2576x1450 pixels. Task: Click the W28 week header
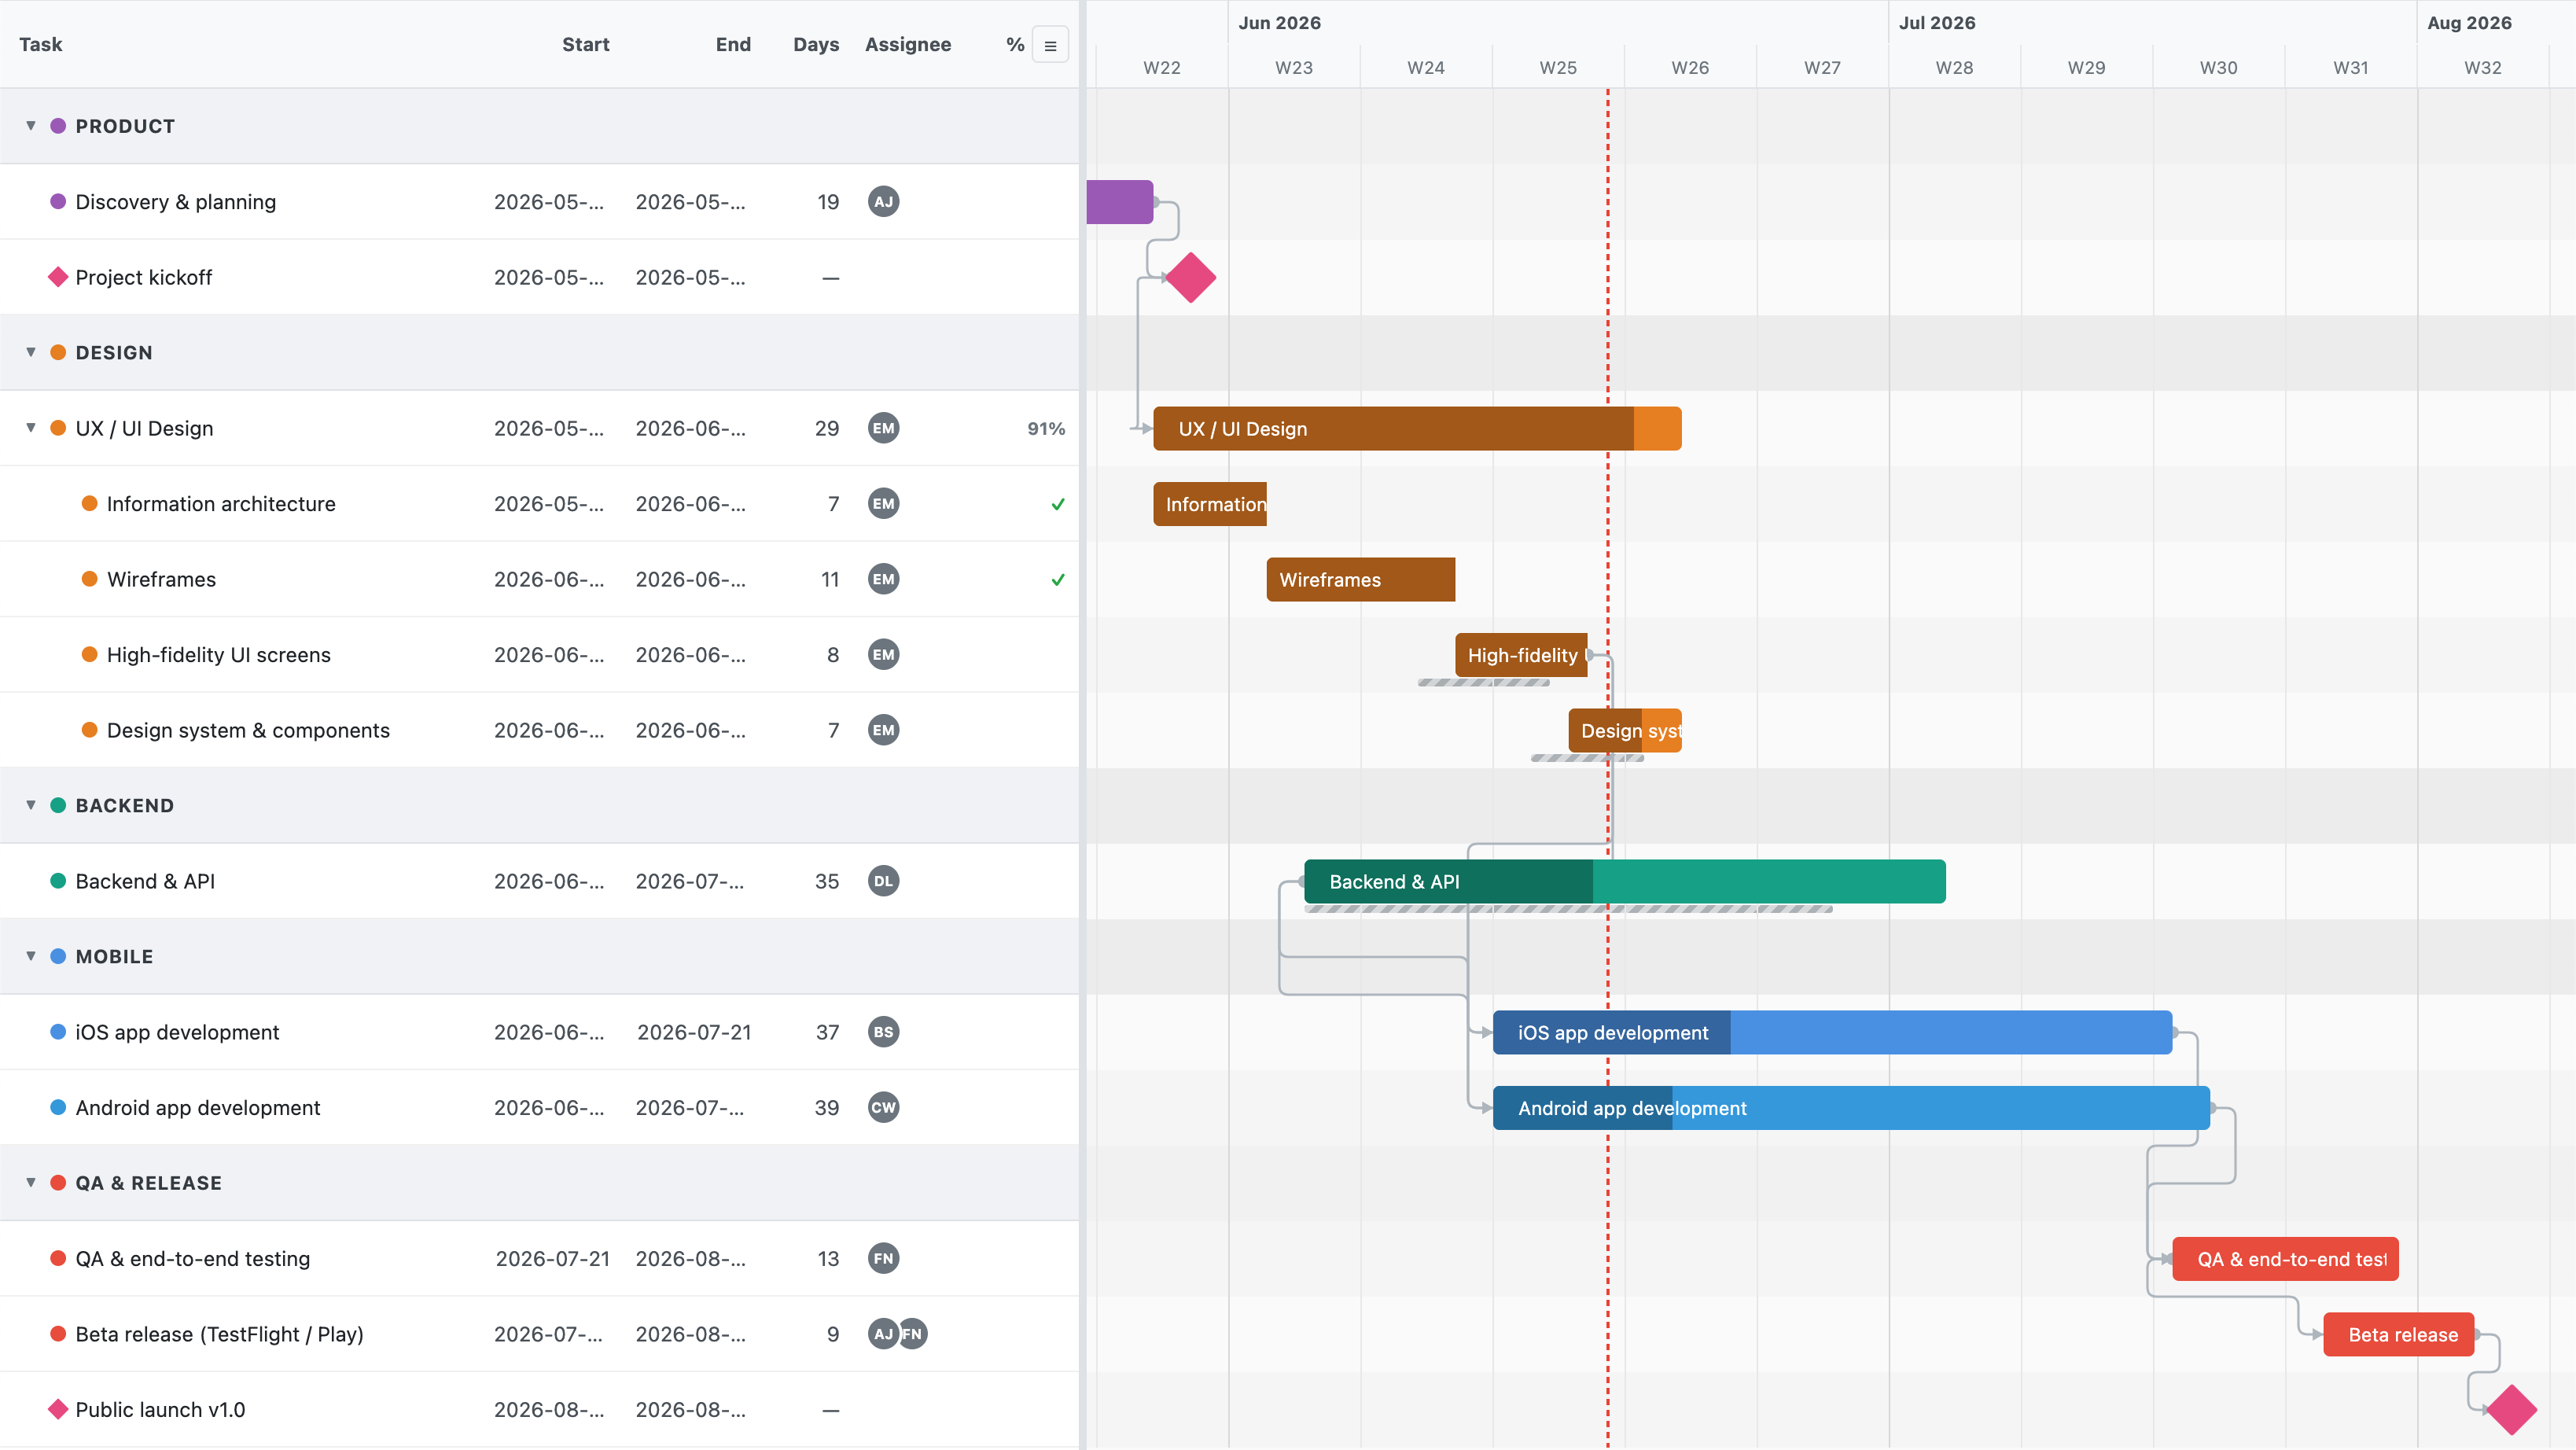pos(1954,67)
